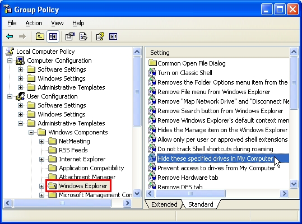302x224 pixels.
Task: Expand Administrative Templates under Computer Configuration
Action: (x=20, y=87)
